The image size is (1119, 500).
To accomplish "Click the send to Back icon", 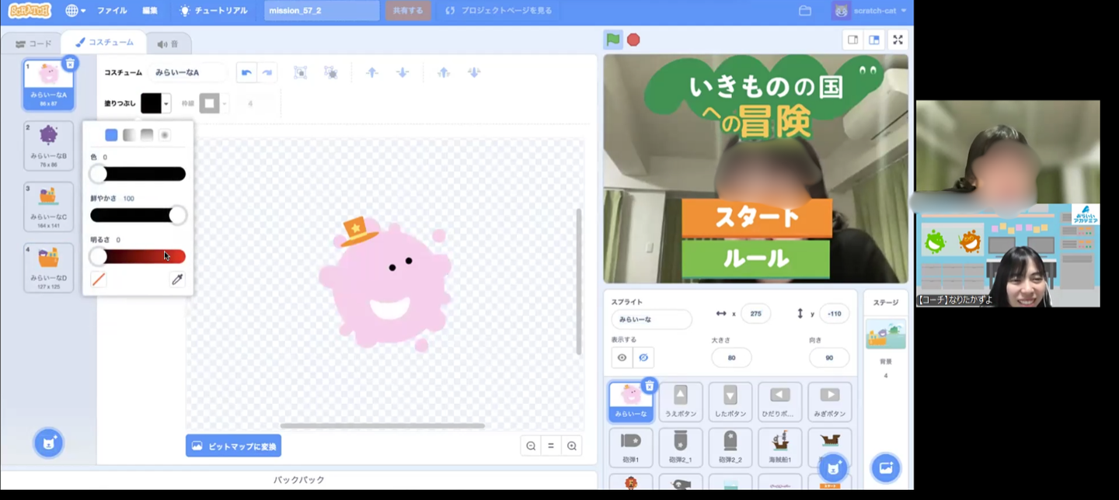I will (474, 72).
